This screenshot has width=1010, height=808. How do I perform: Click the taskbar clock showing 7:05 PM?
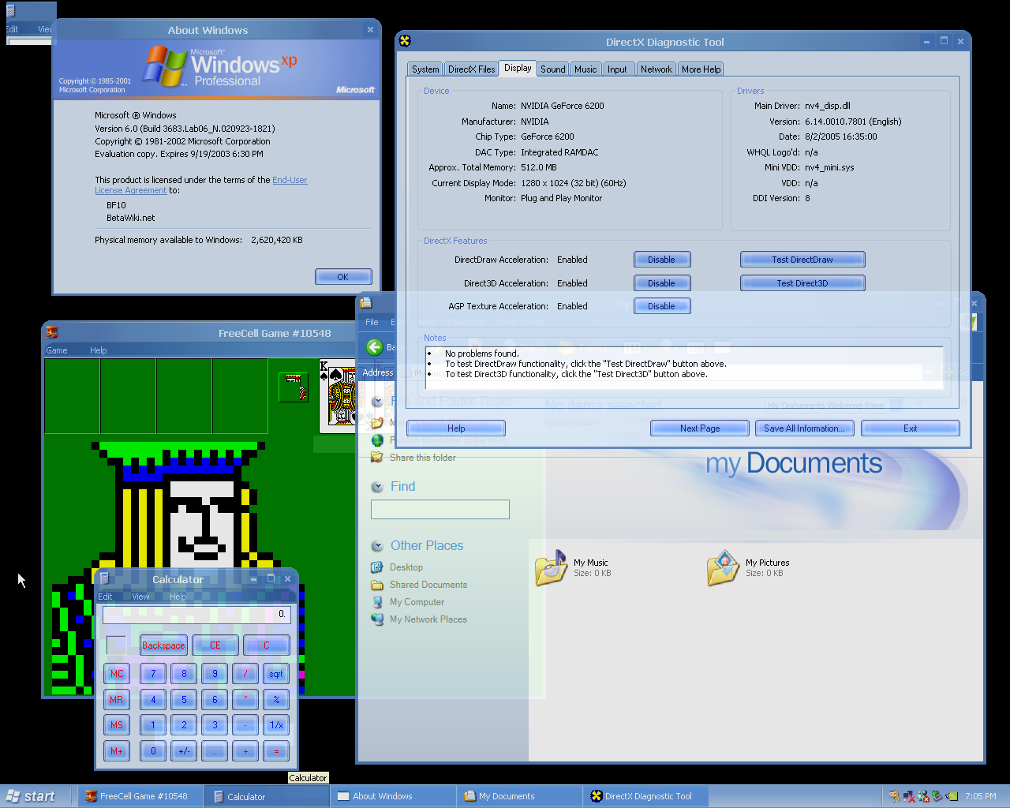(x=980, y=797)
